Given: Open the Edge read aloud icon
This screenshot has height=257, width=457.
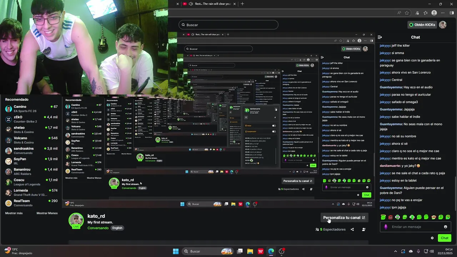Looking at the screenshot, I should pyautogui.click(x=399, y=13).
